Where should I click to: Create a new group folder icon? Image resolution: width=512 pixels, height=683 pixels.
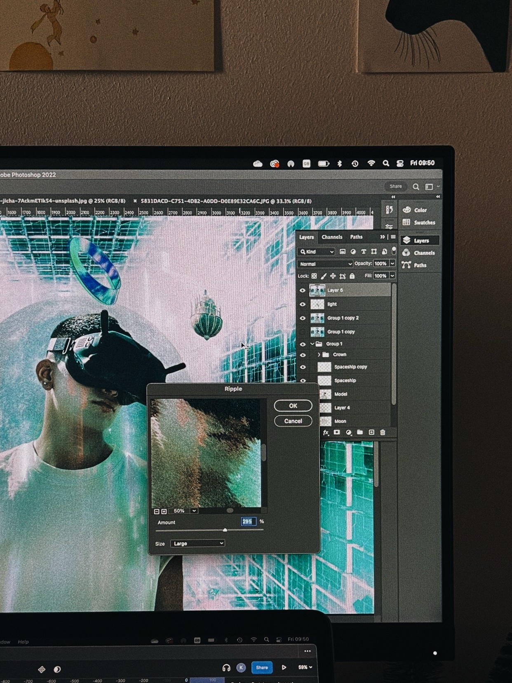click(360, 432)
